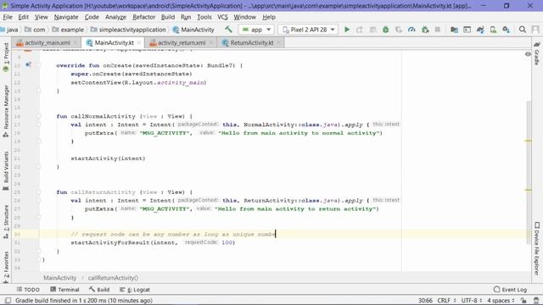
Task: Open the Logcat tool window
Action: point(135,290)
